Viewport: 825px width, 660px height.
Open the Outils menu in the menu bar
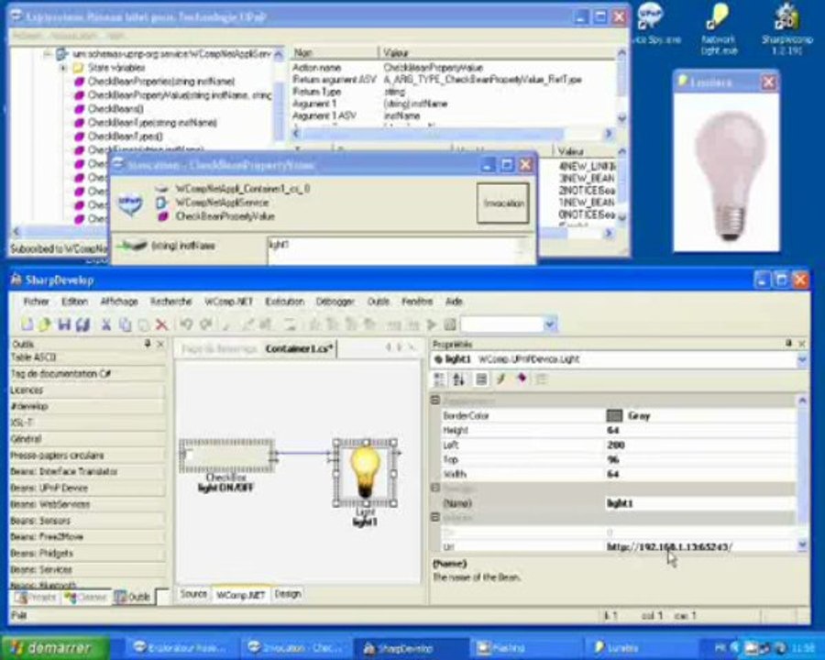pos(379,302)
